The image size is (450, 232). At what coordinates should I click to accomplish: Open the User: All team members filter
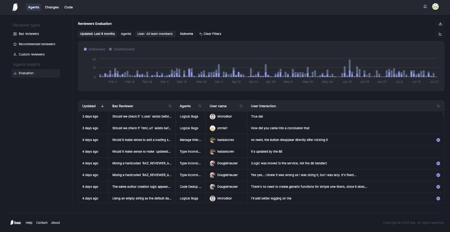coord(155,34)
